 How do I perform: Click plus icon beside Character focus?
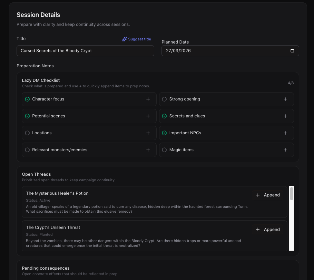click(148, 99)
